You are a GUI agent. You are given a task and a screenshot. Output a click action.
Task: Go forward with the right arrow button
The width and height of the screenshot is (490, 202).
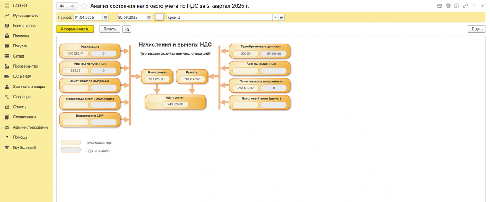click(73, 6)
